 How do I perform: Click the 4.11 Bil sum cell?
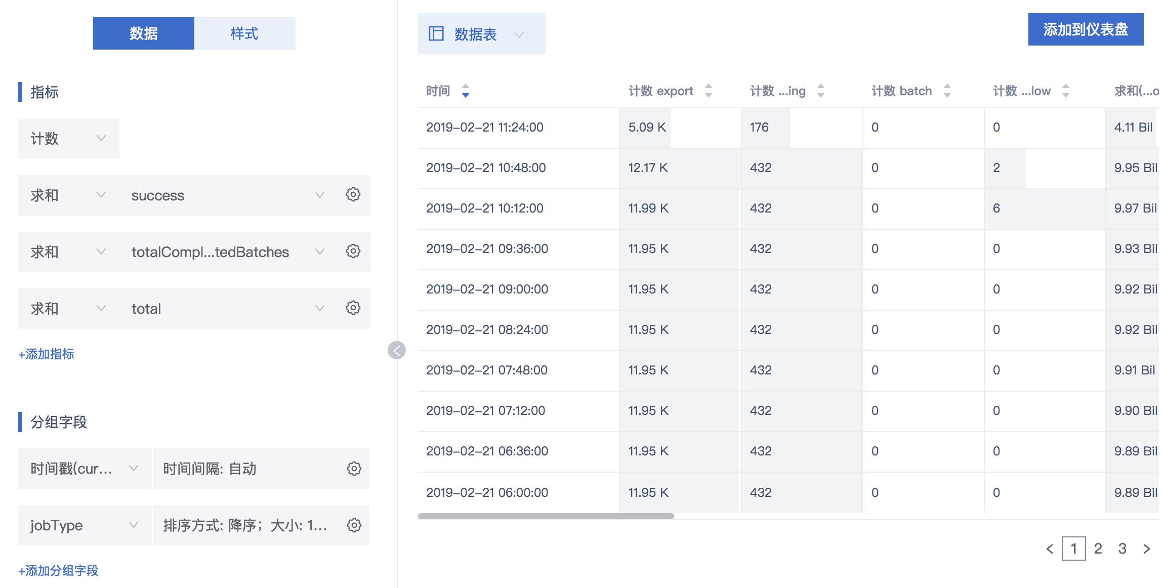1133,128
